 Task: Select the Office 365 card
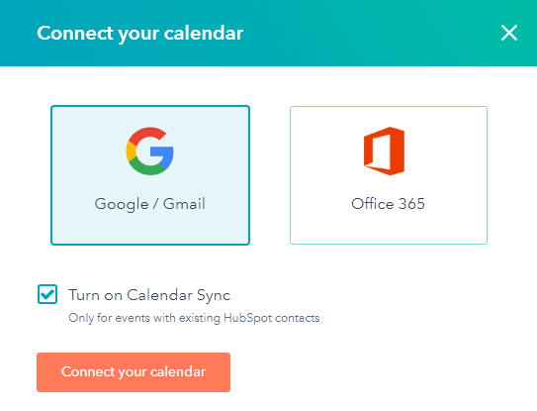pos(389,175)
